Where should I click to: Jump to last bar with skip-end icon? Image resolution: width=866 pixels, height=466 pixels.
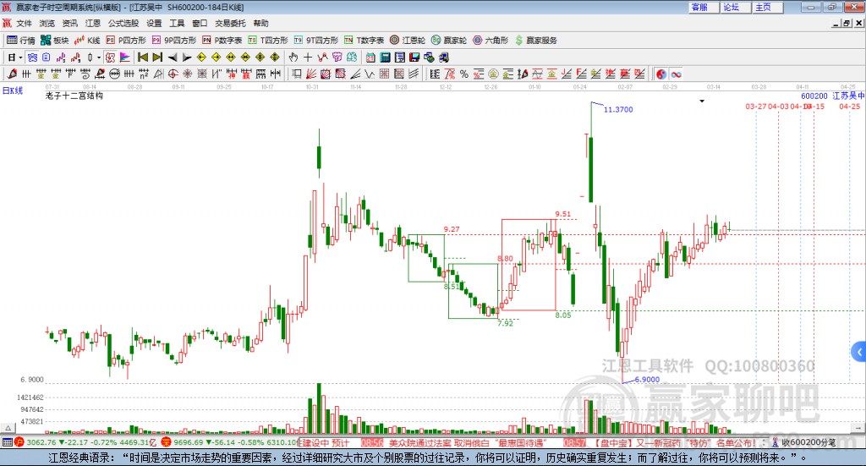coord(157,58)
